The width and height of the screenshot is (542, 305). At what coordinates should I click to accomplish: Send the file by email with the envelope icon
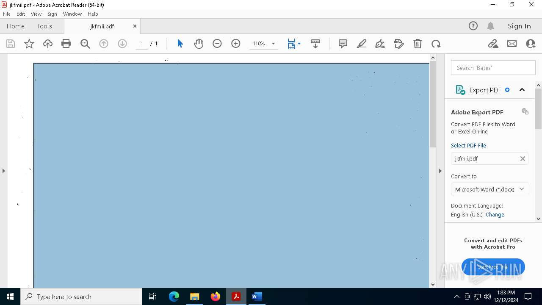(x=512, y=44)
